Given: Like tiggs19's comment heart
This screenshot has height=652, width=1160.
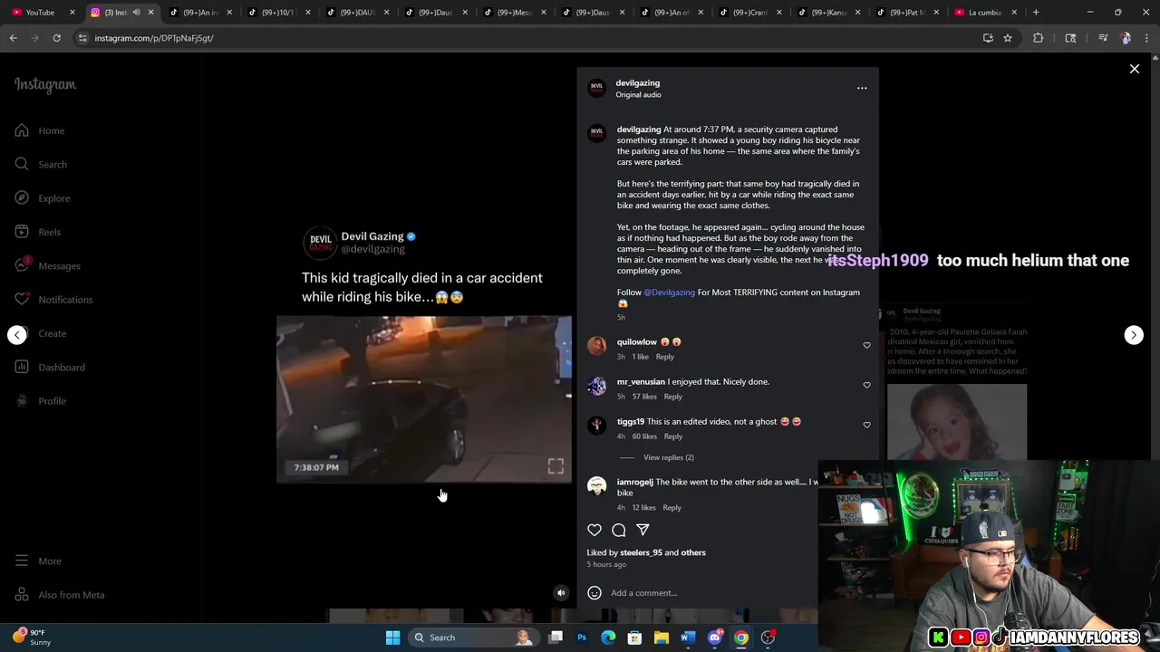Looking at the screenshot, I should point(866,425).
